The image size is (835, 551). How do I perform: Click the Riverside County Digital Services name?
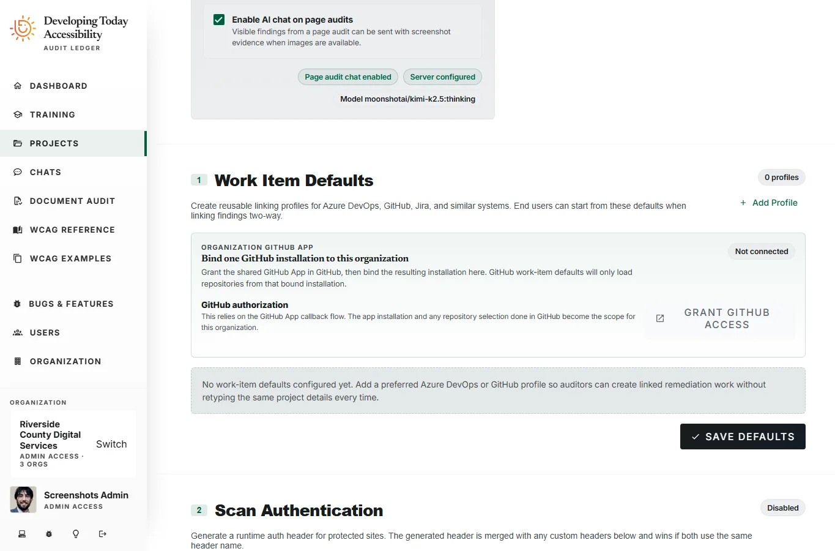click(50, 435)
